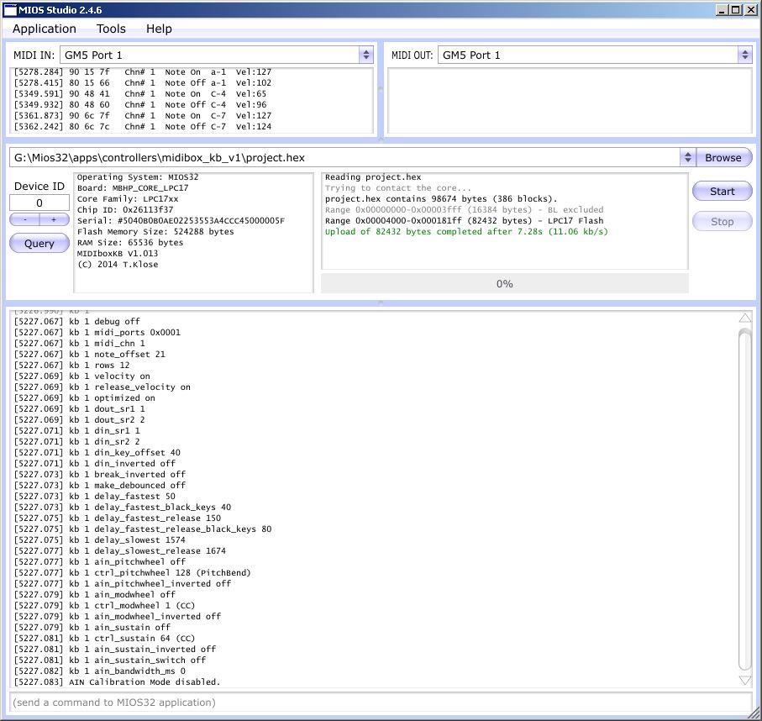The image size is (762, 721).
Task: Click terminal line 'kb 1 release_velocity on'
Action: pyautogui.click(x=102, y=387)
